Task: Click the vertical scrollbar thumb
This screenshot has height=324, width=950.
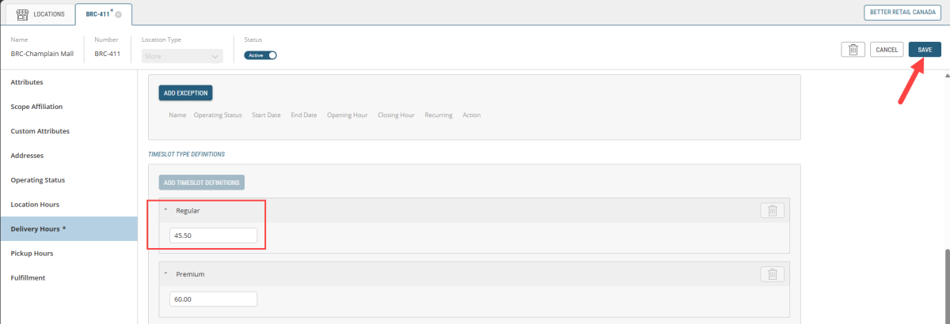Action: point(946,284)
